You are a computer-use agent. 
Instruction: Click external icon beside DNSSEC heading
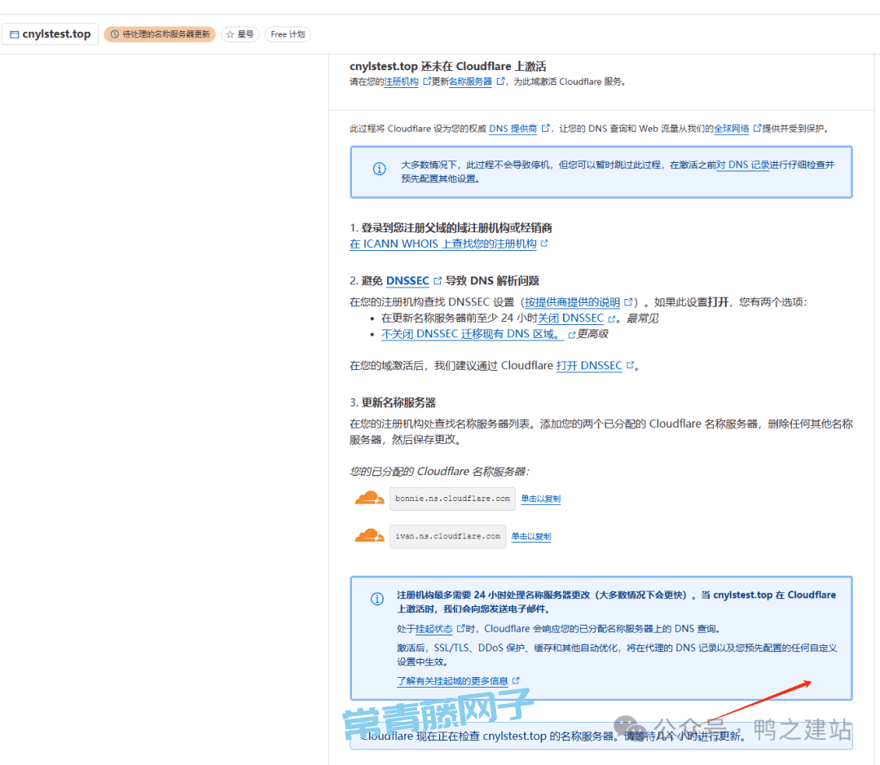pyautogui.click(x=438, y=280)
